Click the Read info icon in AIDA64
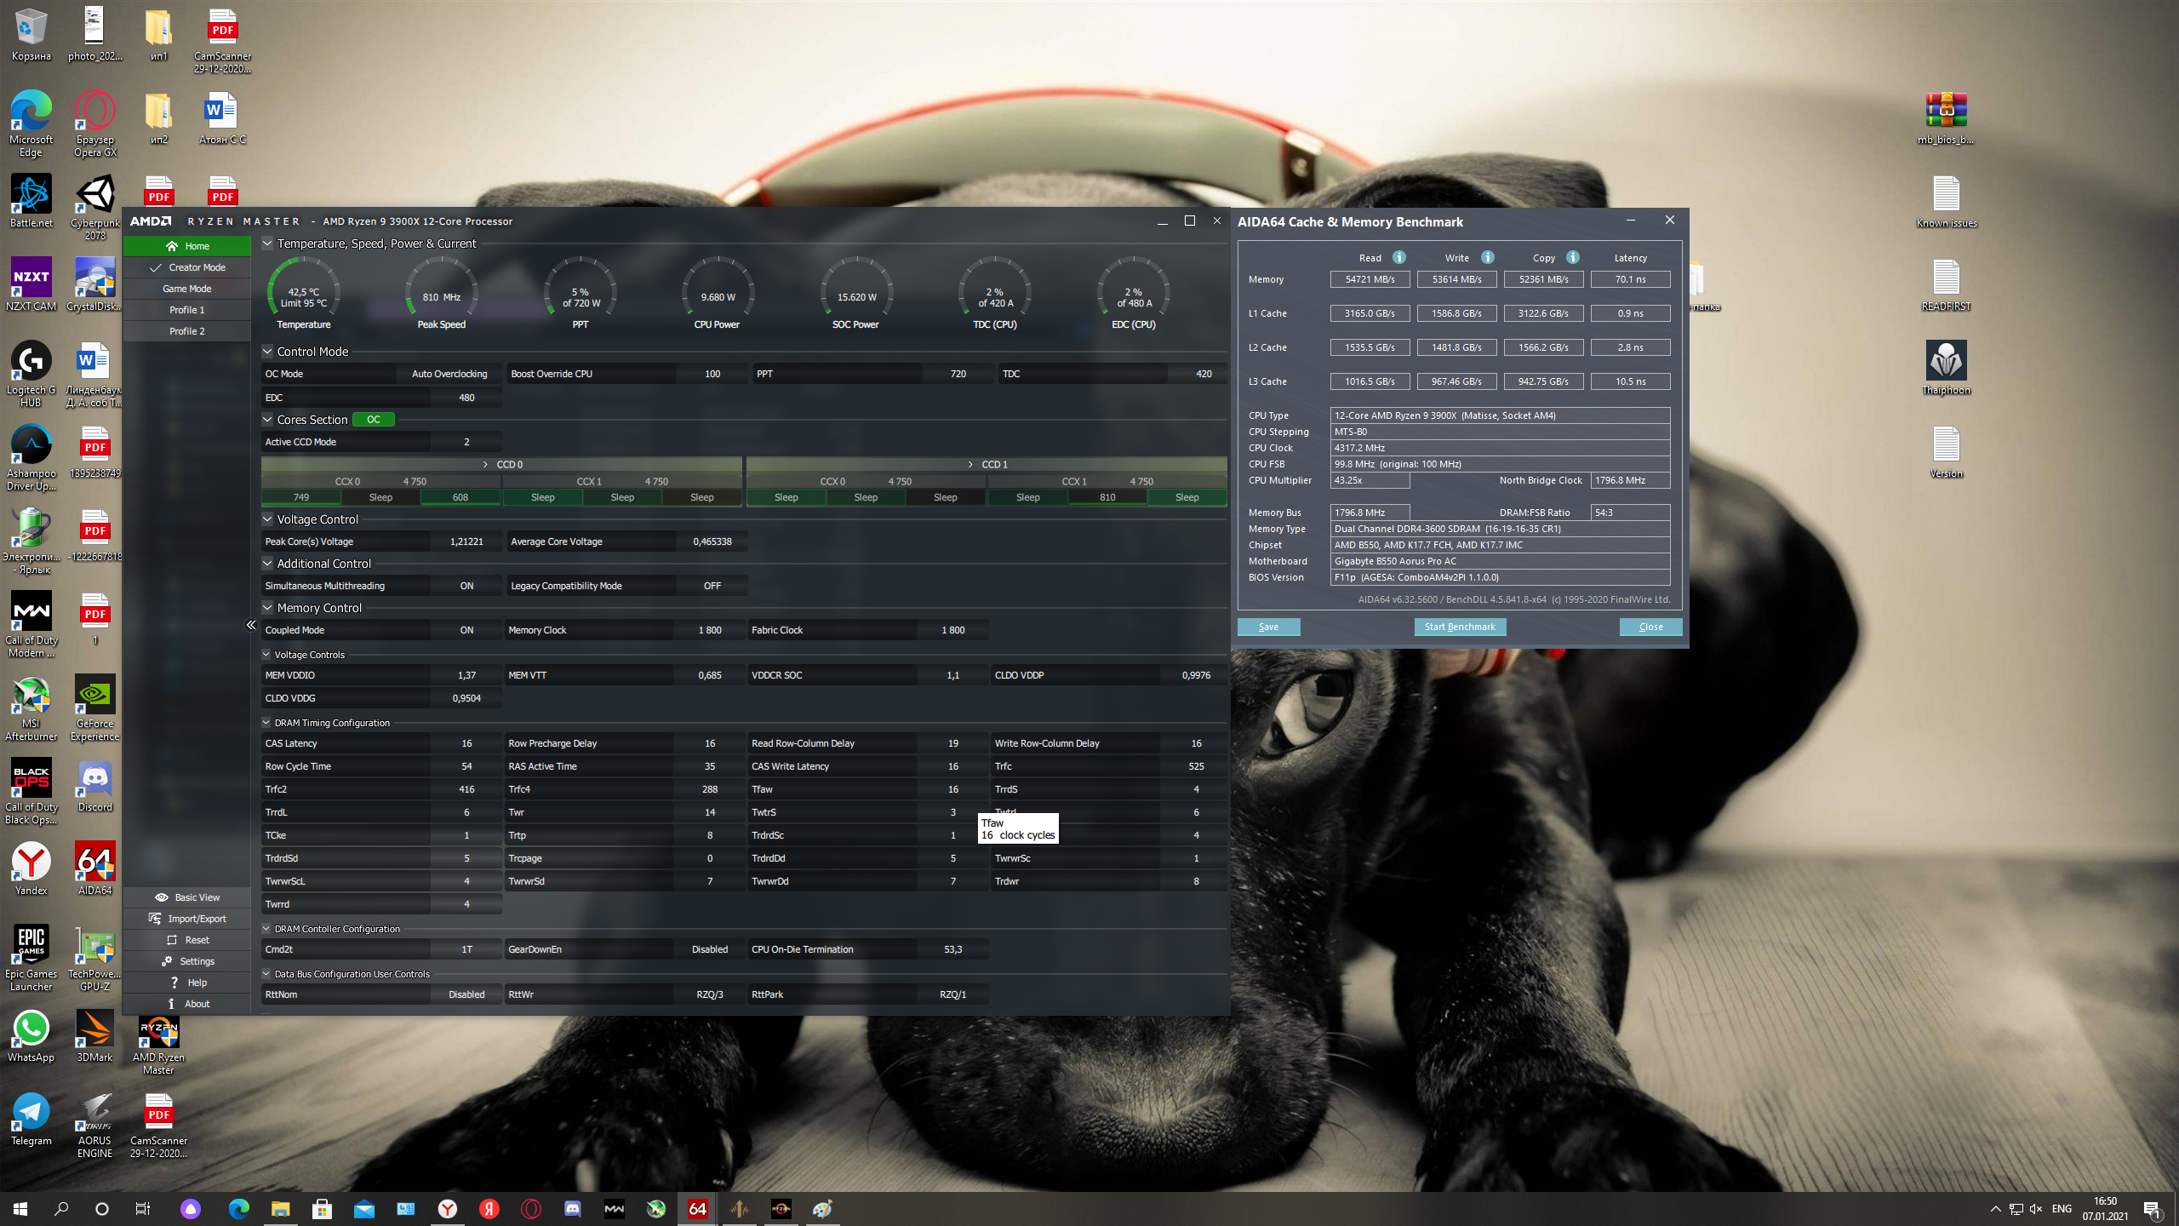Screen dimensions: 2179x1226 (x=1398, y=257)
